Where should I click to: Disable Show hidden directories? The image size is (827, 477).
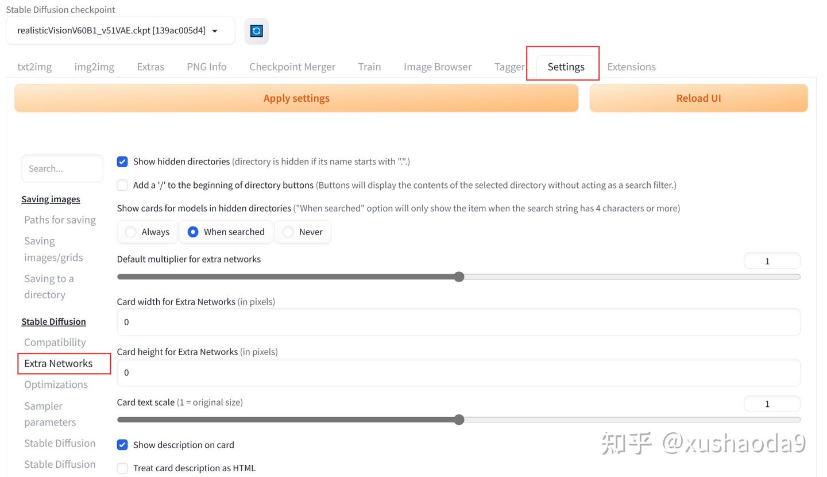122,161
